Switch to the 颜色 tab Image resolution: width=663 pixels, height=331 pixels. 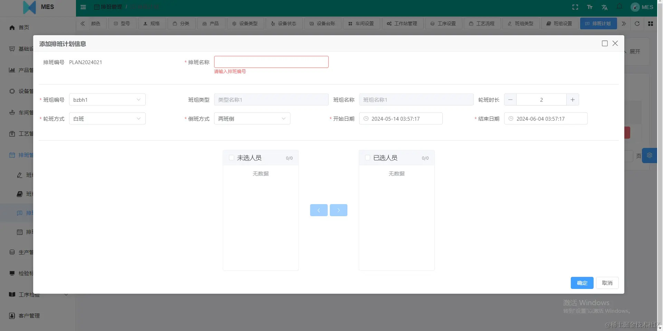(96, 23)
